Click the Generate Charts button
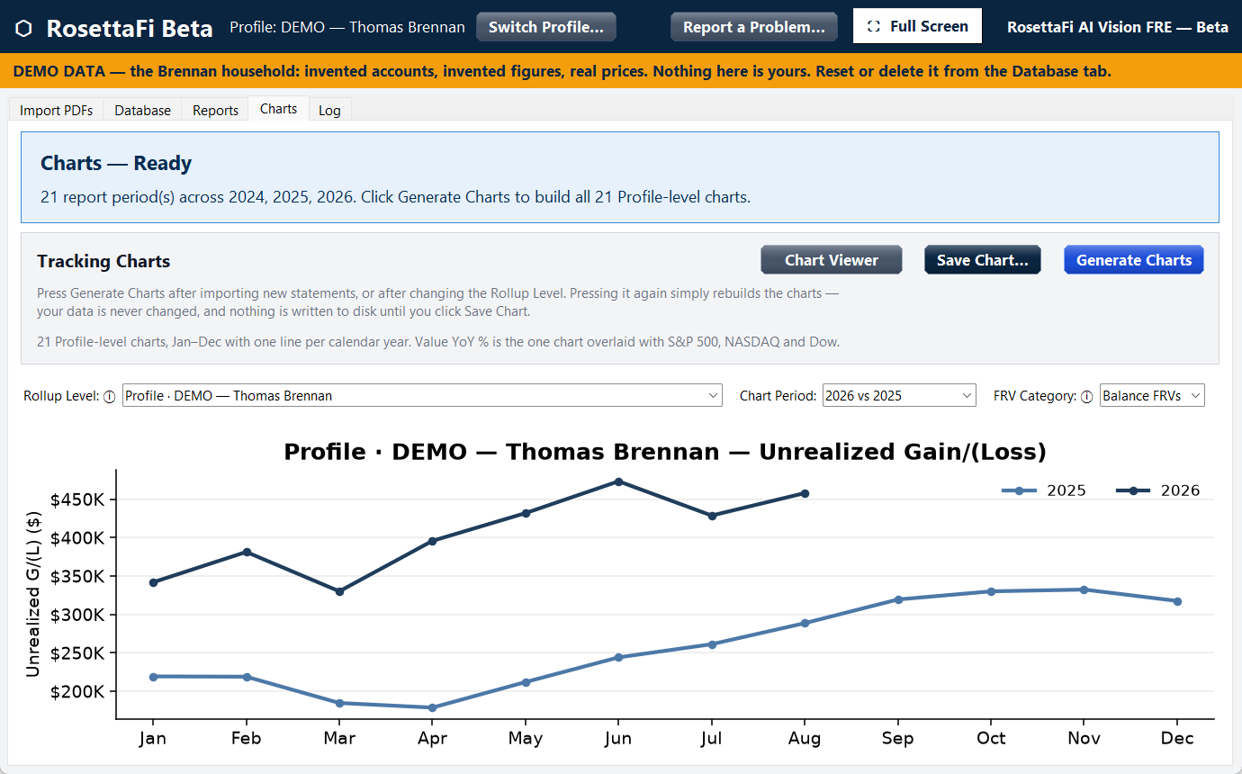This screenshot has height=774, width=1242. [x=1134, y=260]
